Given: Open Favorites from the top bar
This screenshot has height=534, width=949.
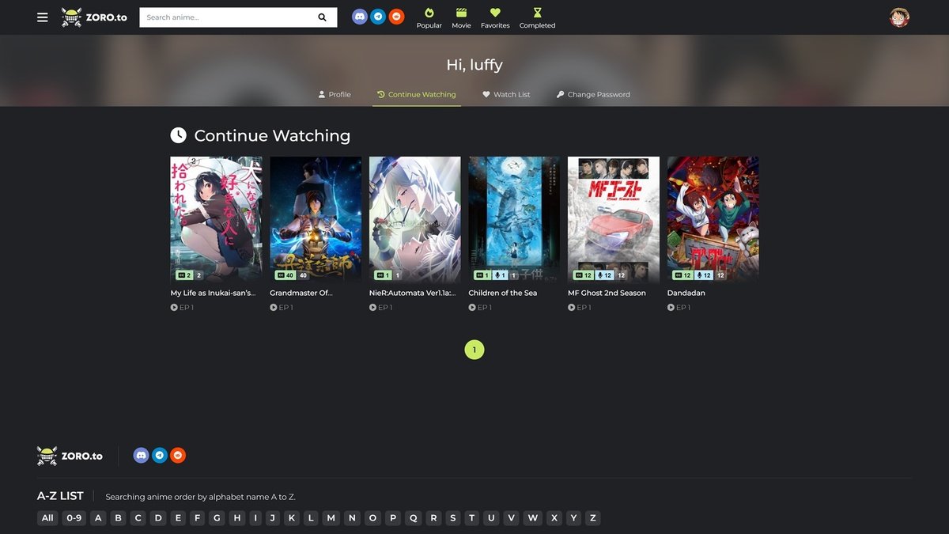Looking at the screenshot, I should tap(495, 18).
